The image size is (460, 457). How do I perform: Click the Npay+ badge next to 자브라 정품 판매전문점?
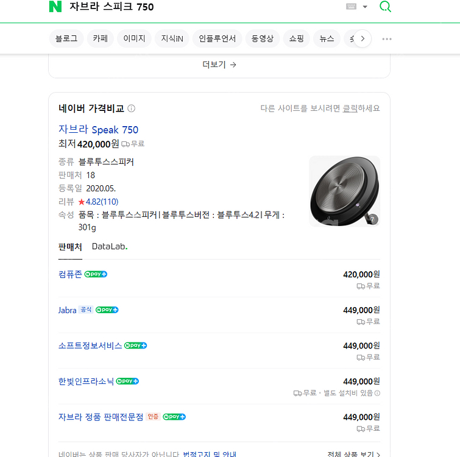[174, 417]
